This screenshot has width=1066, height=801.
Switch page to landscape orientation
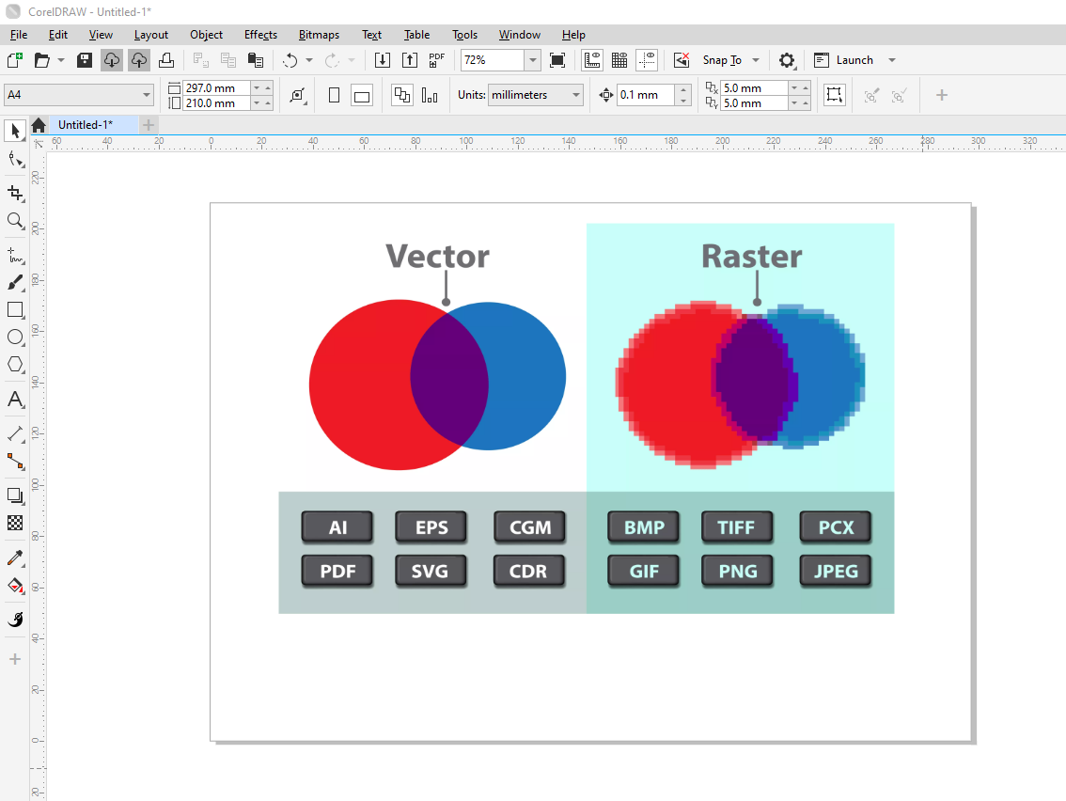362,95
